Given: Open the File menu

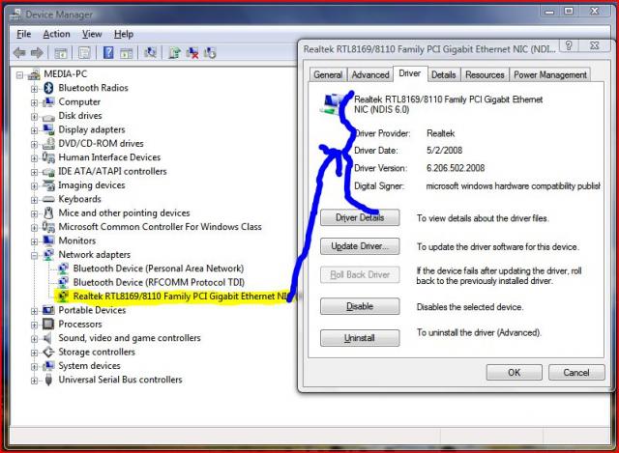Looking at the screenshot, I should pos(23,34).
